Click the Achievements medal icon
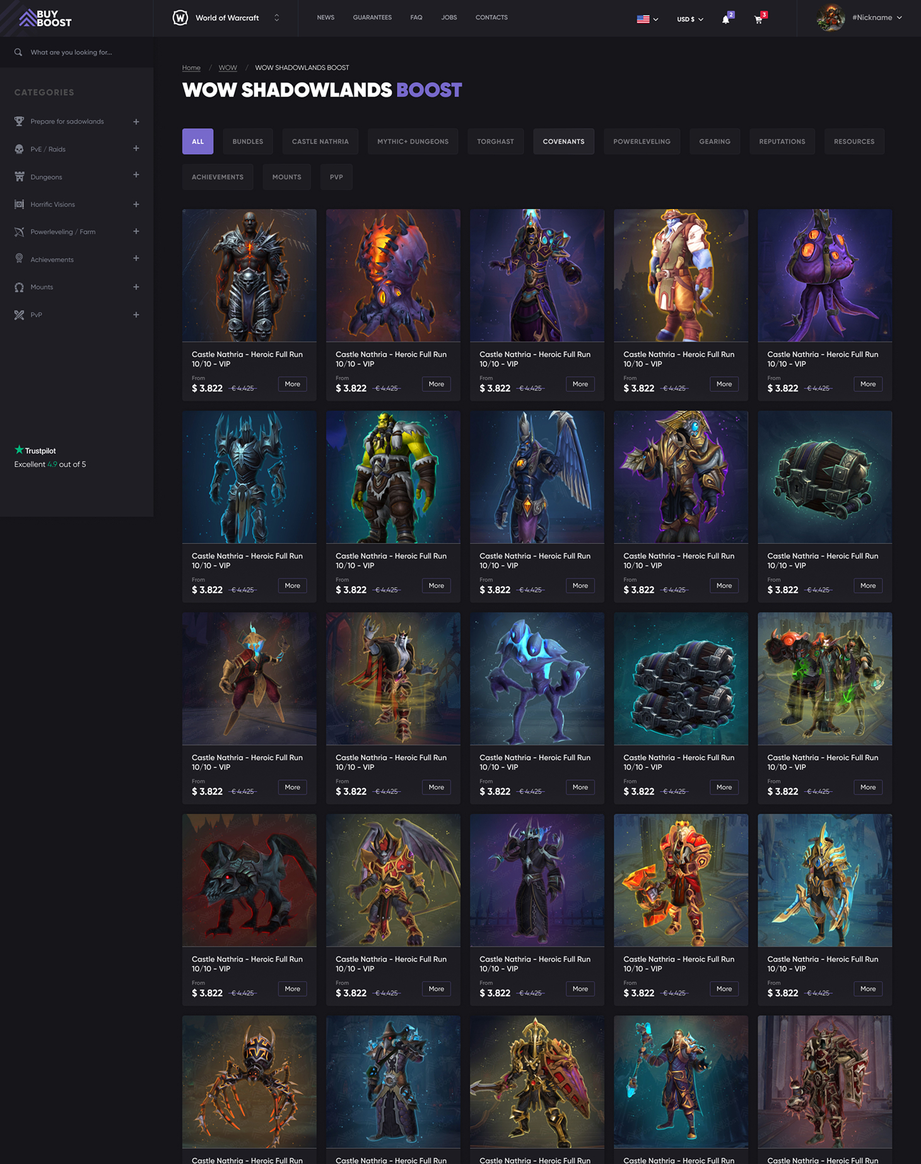 coord(19,259)
